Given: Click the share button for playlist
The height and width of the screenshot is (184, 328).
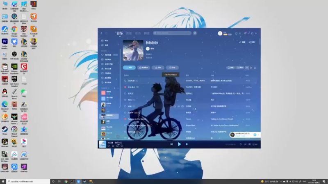Looking at the screenshot, I should (x=252, y=42).
